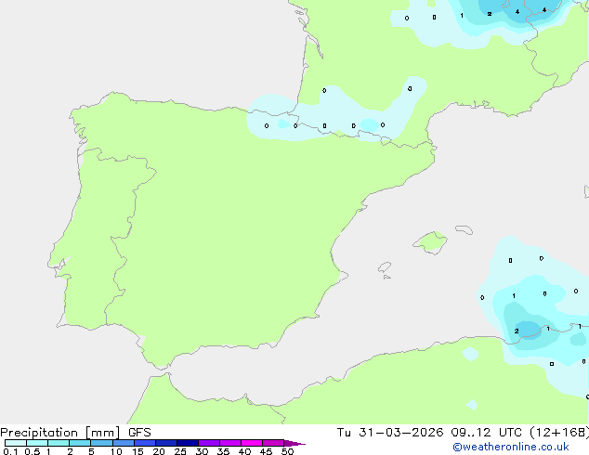Click the over-50 mm legend arrow tip

click(x=294, y=443)
